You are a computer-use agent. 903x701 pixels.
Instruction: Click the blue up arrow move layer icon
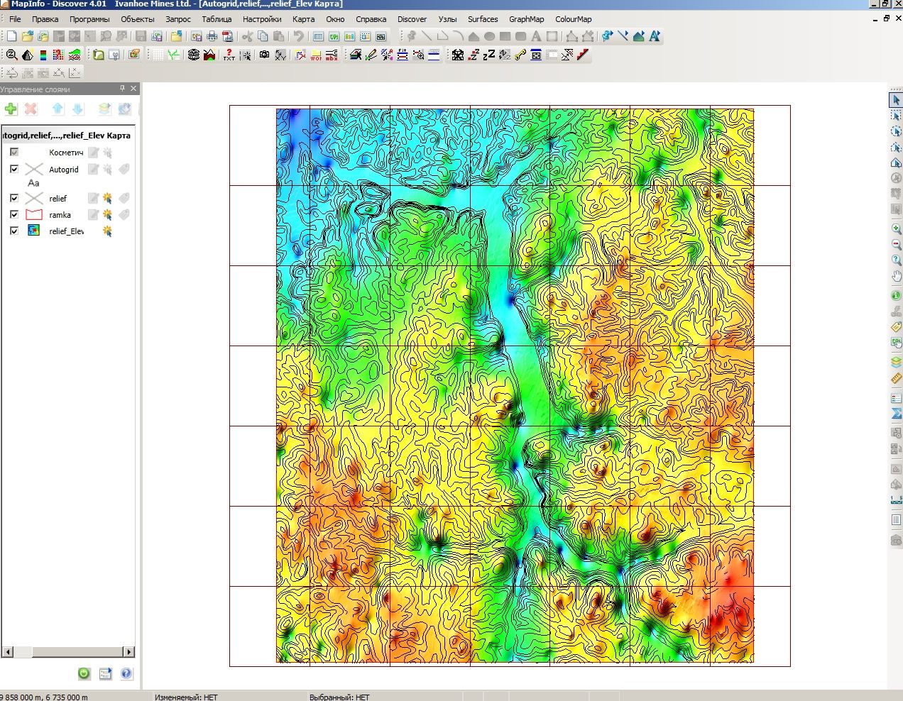pyautogui.click(x=58, y=109)
